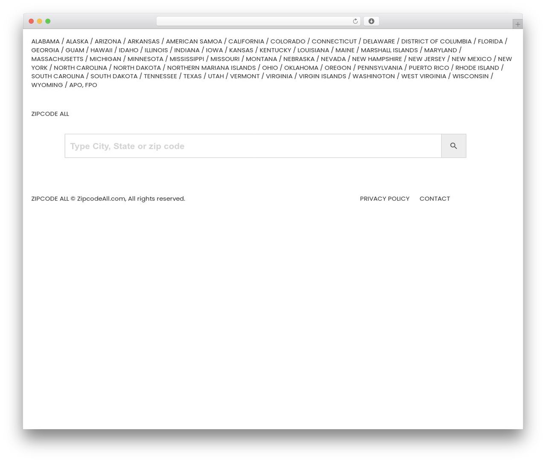Open the TENNESSEE link
The image size is (546, 462).
coord(160,76)
